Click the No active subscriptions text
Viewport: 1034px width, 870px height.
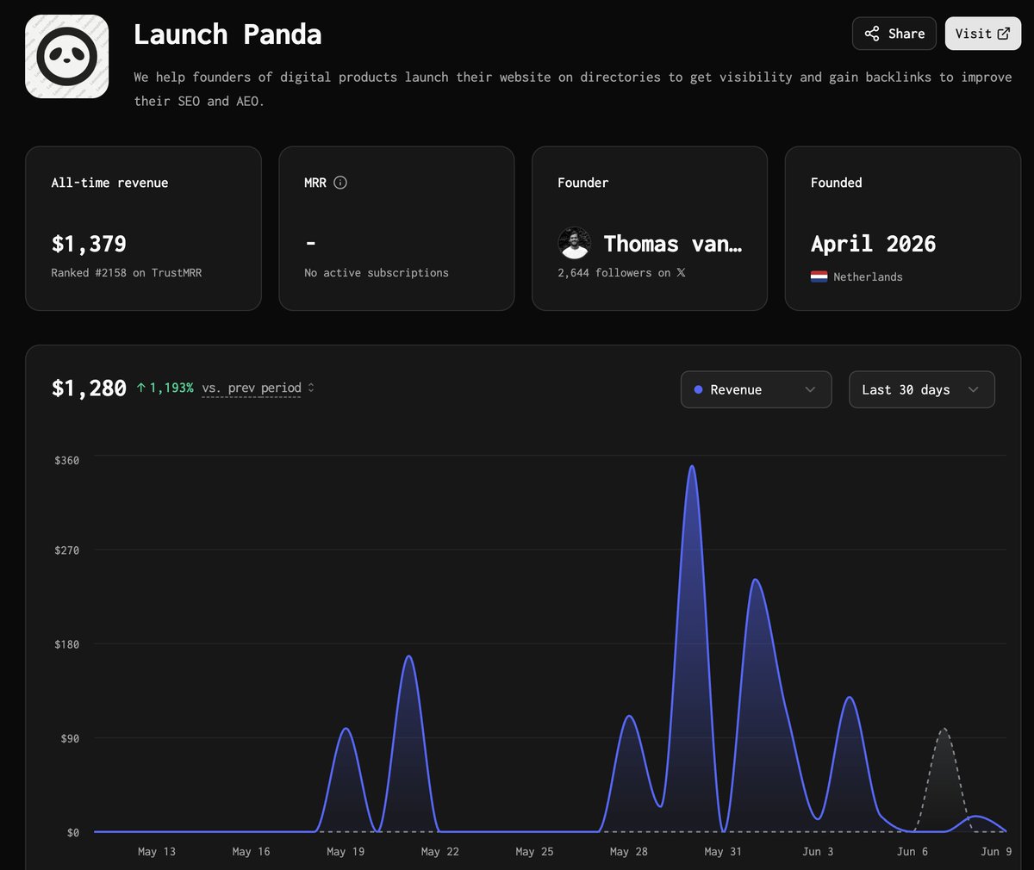tap(377, 272)
